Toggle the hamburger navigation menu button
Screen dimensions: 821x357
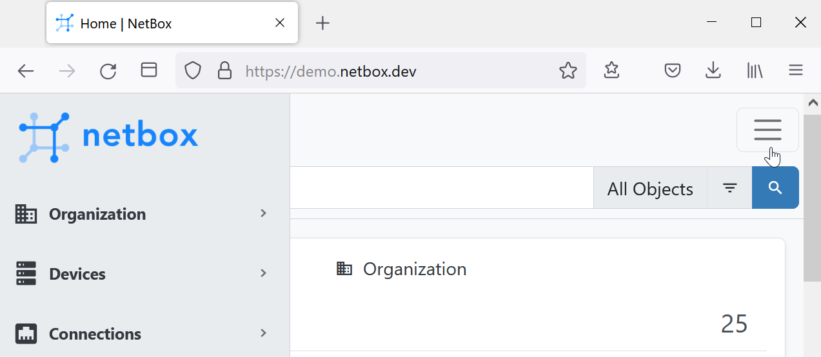pyautogui.click(x=767, y=130)
